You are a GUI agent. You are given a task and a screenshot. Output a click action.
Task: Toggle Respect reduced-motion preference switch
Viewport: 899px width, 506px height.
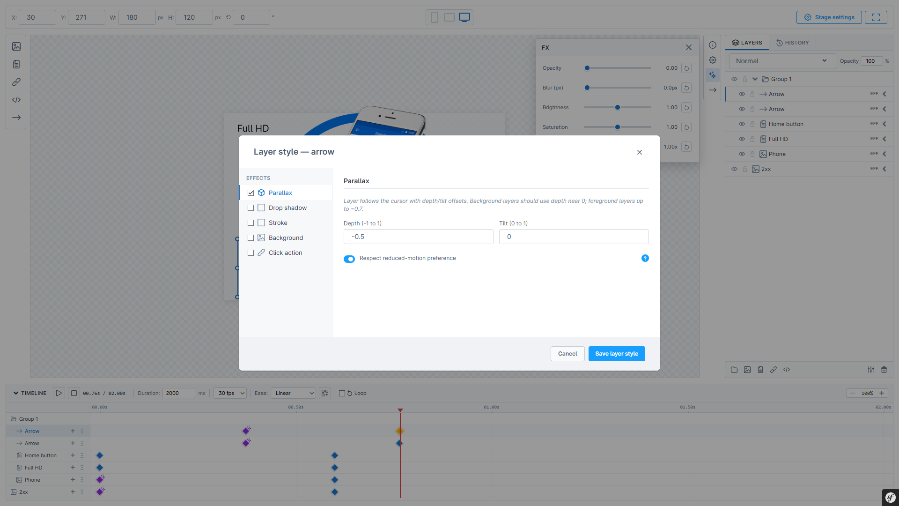coord(349,259)
